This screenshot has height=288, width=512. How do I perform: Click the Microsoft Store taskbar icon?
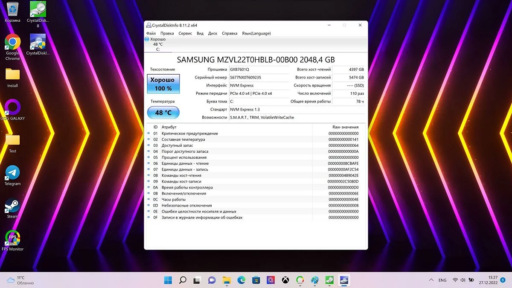pyautogui.click(x=256, y=280)
